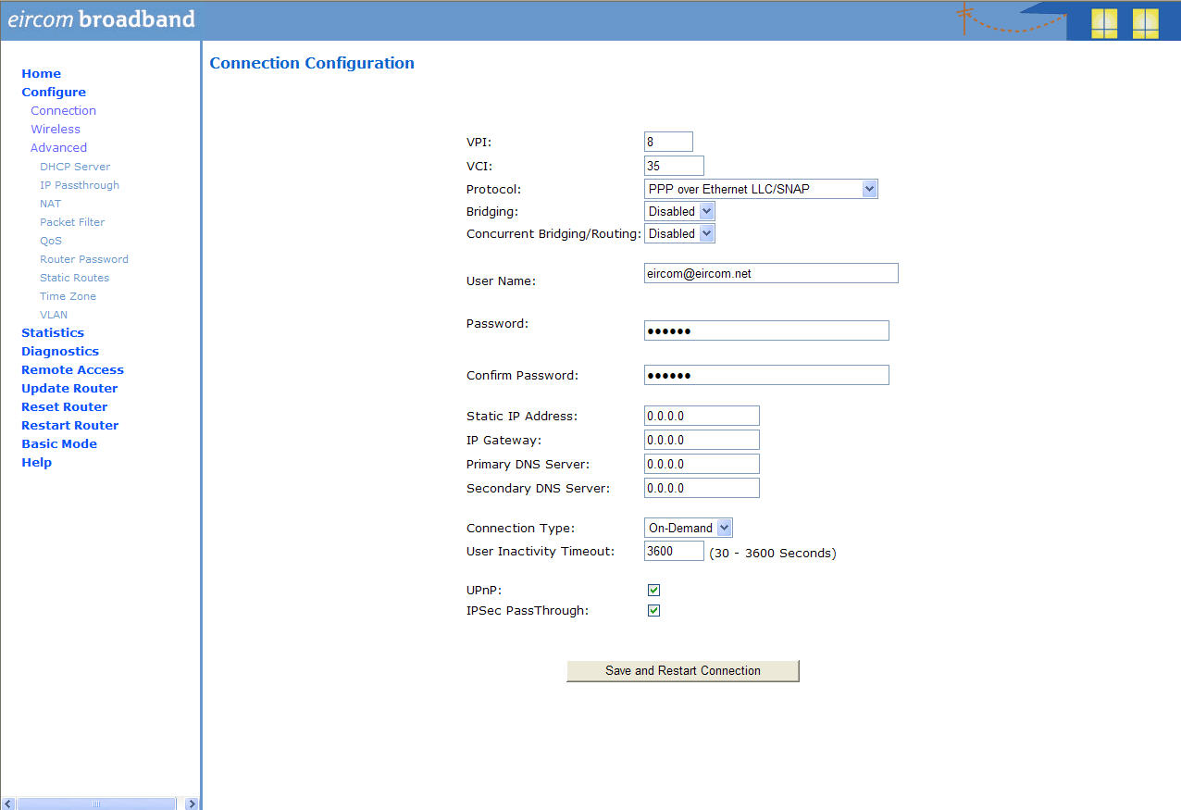Click Restart Router

pos(69,425)
